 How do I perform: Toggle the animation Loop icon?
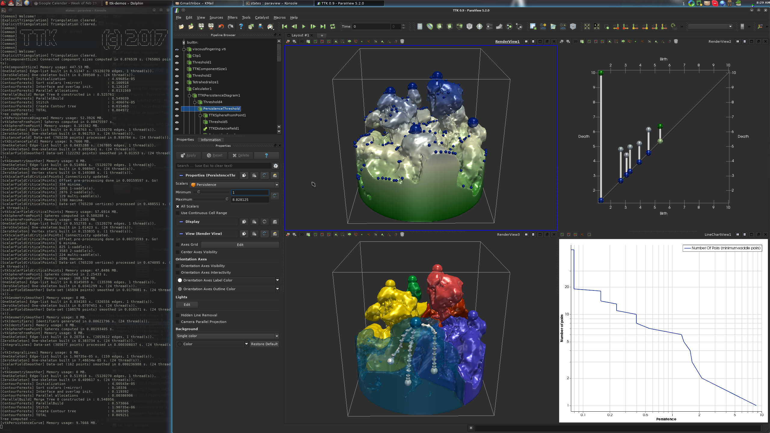333,27
